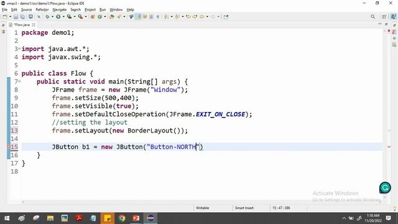Click the Open Type icon
Viewport: 398px width, 224px height.
(112, 17)
